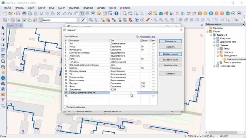Select the Плановая дата реконструкции row
Viewport: 246px width, 138px height.
pos(111,65)
